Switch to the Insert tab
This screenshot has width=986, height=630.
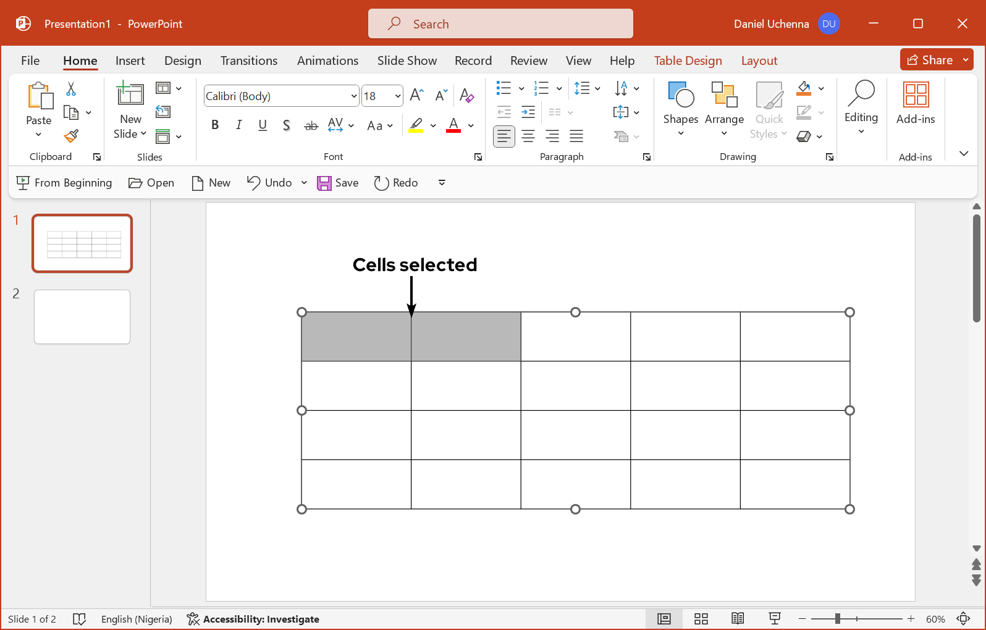pyautogui.click(x=130, y=61)
